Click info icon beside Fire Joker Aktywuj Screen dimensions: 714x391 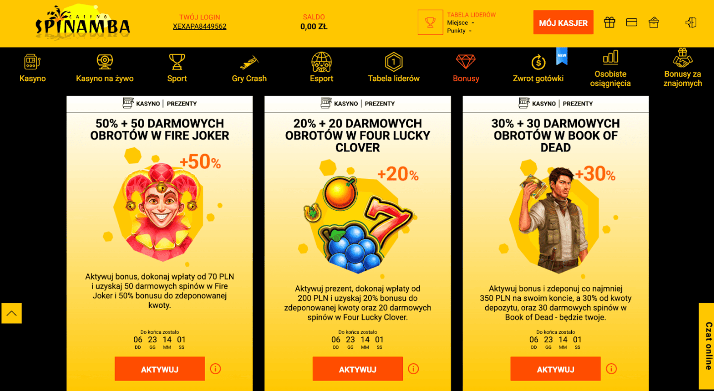216,369
